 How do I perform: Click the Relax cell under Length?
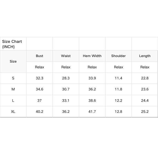coord(145,67)
